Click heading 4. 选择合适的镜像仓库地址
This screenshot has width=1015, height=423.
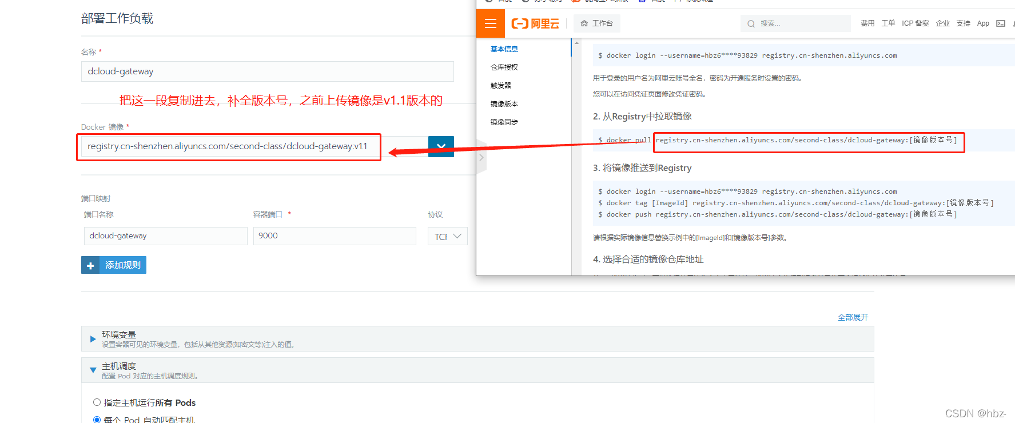(648, 260)
